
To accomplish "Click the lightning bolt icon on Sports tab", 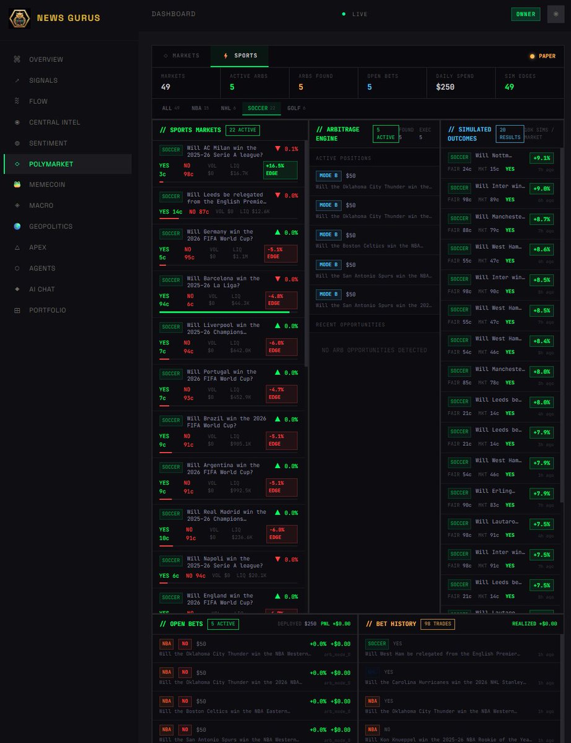I will 225,56.
